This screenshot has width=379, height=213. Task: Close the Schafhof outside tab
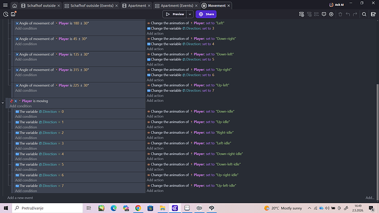click(x=59, y=5)
